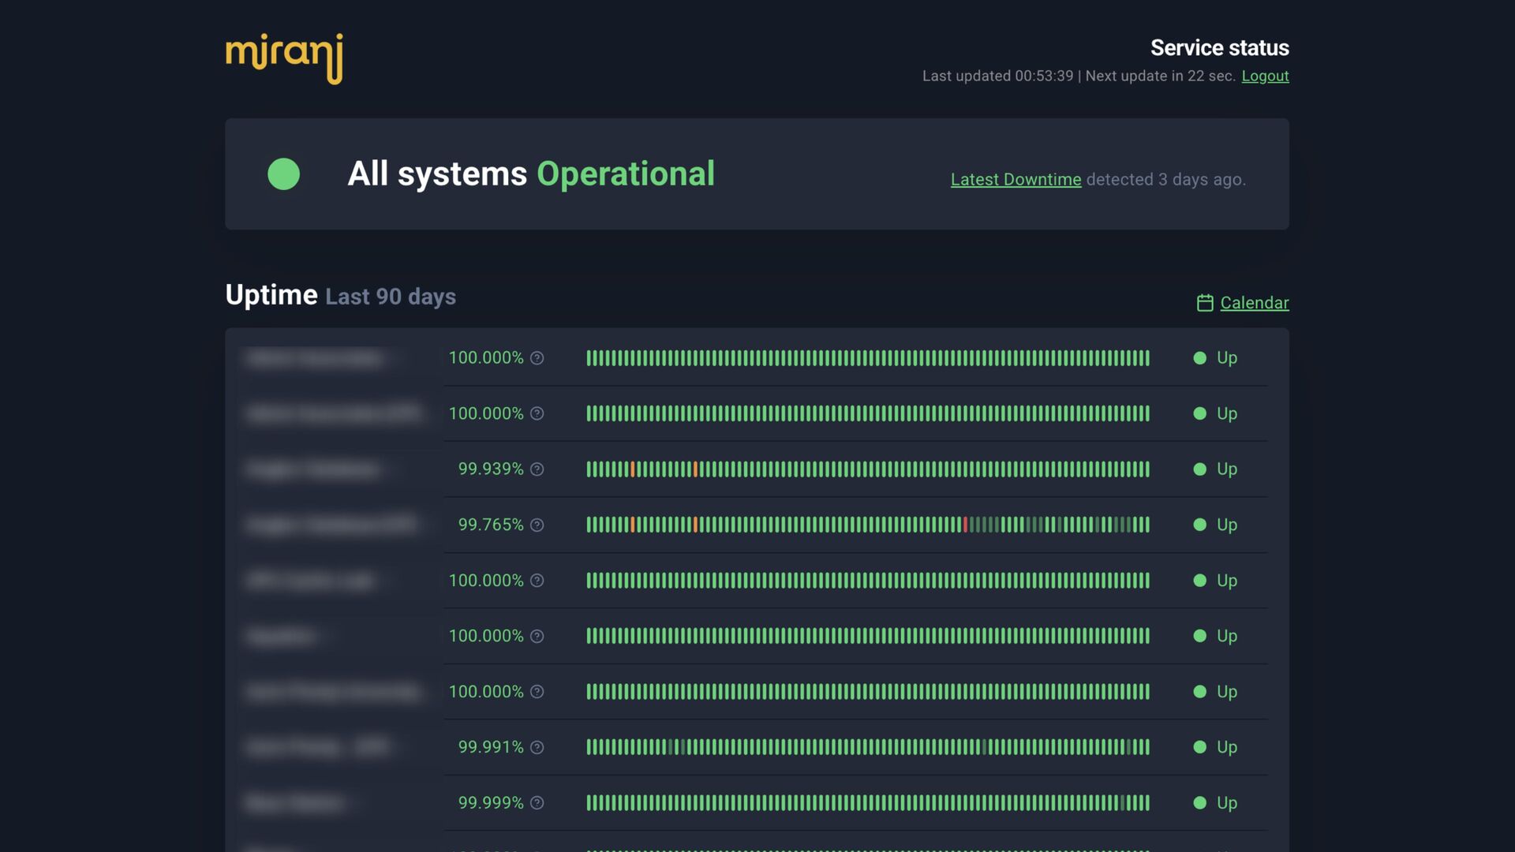
Task: Click green Up status dot in 99.765% row
Action: [1199, 525]
